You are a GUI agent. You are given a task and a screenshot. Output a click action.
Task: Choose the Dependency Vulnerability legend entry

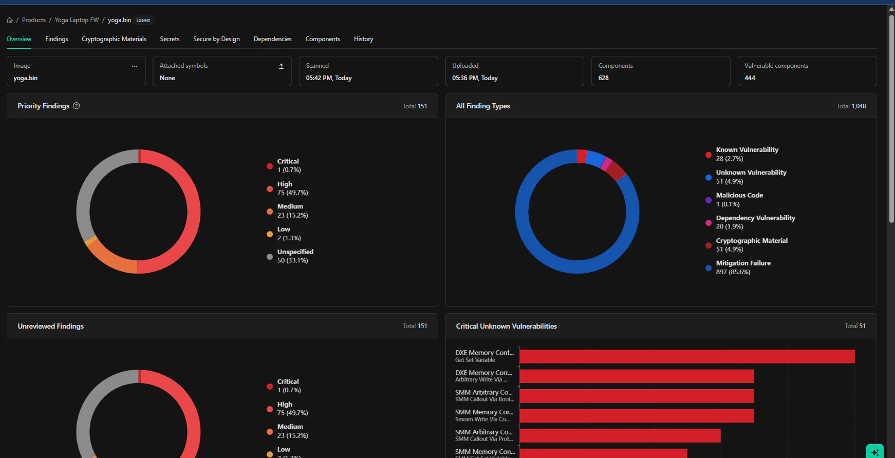pos(751,222)
